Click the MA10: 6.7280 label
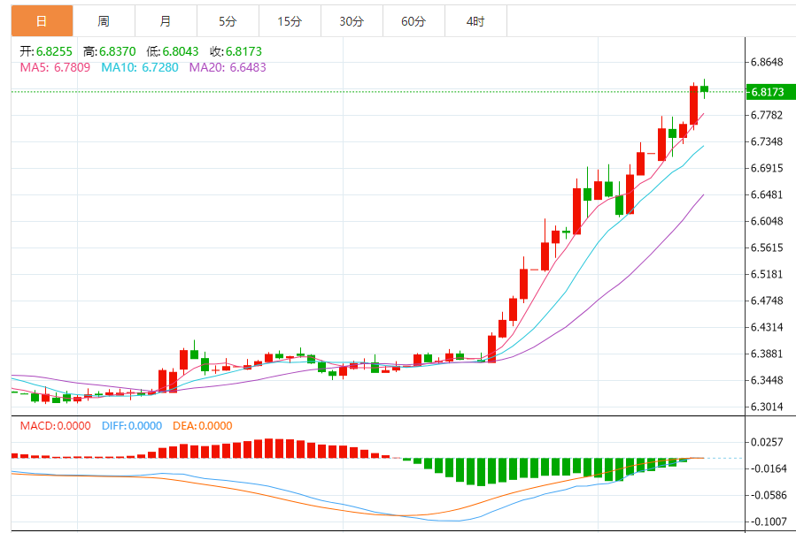796x533 pixels. click(140, 67)
